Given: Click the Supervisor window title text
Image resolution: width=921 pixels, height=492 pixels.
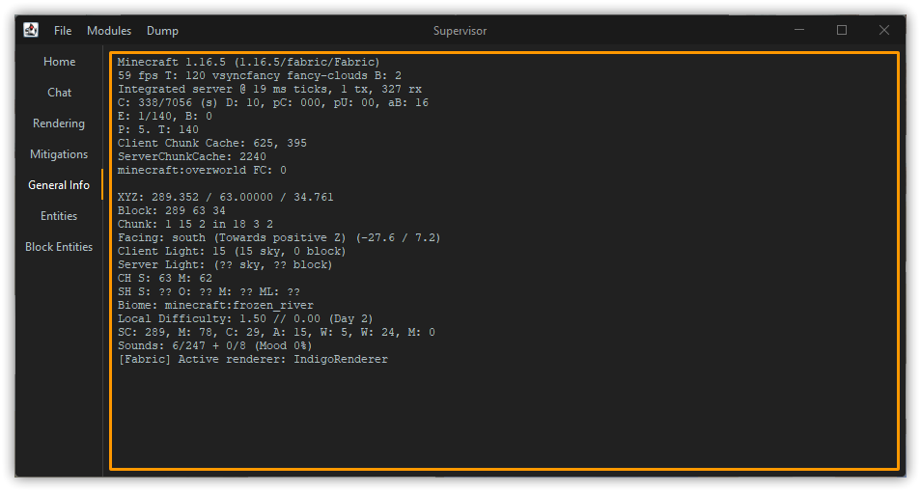Looking at the screenshot, I should tap(460, 31).
